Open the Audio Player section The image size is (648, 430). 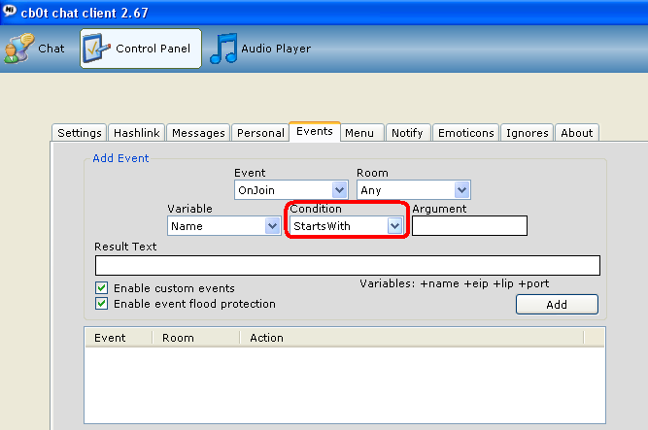[x=260, y=49]
